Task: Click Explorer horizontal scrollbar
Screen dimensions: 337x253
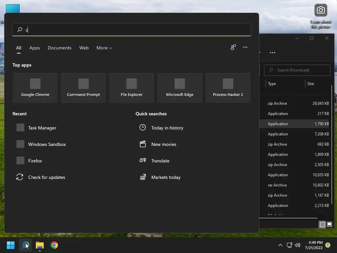Action: click(288, 218)
